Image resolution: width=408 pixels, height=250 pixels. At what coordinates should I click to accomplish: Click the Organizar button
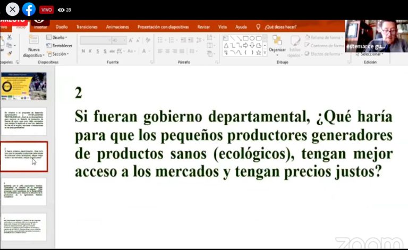tap(277, 45)
